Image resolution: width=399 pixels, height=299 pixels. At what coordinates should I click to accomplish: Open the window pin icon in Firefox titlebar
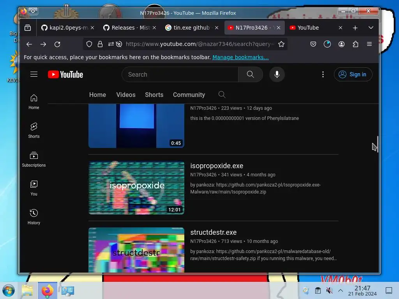(33, 11)
